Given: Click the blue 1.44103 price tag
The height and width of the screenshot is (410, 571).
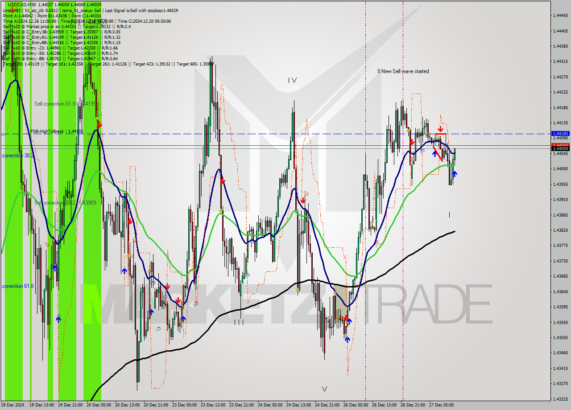Looking at the screenshot, I should pos(560,133).
